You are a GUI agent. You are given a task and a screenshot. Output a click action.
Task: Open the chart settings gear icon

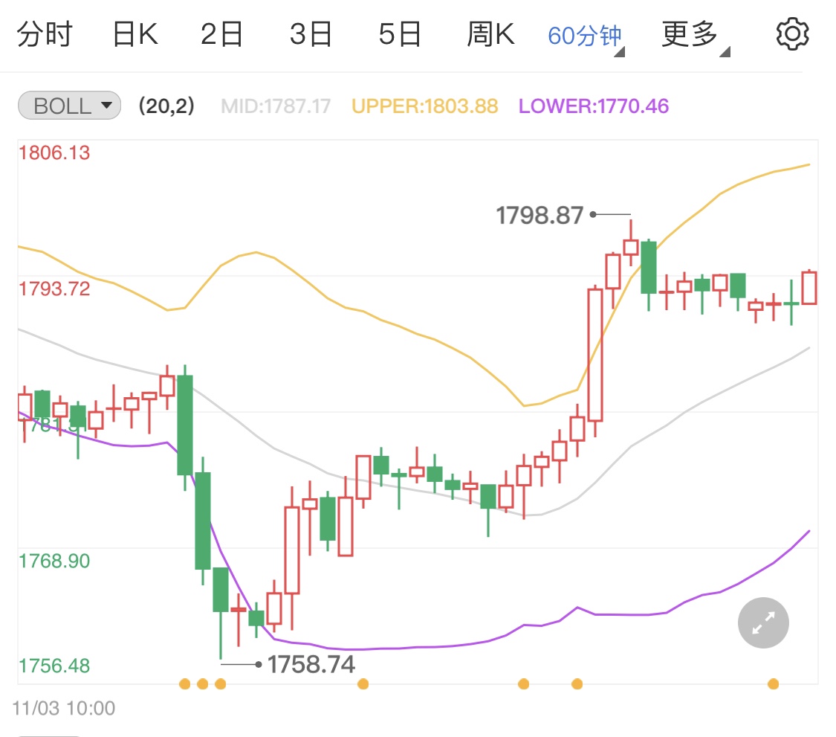(792, 34)
